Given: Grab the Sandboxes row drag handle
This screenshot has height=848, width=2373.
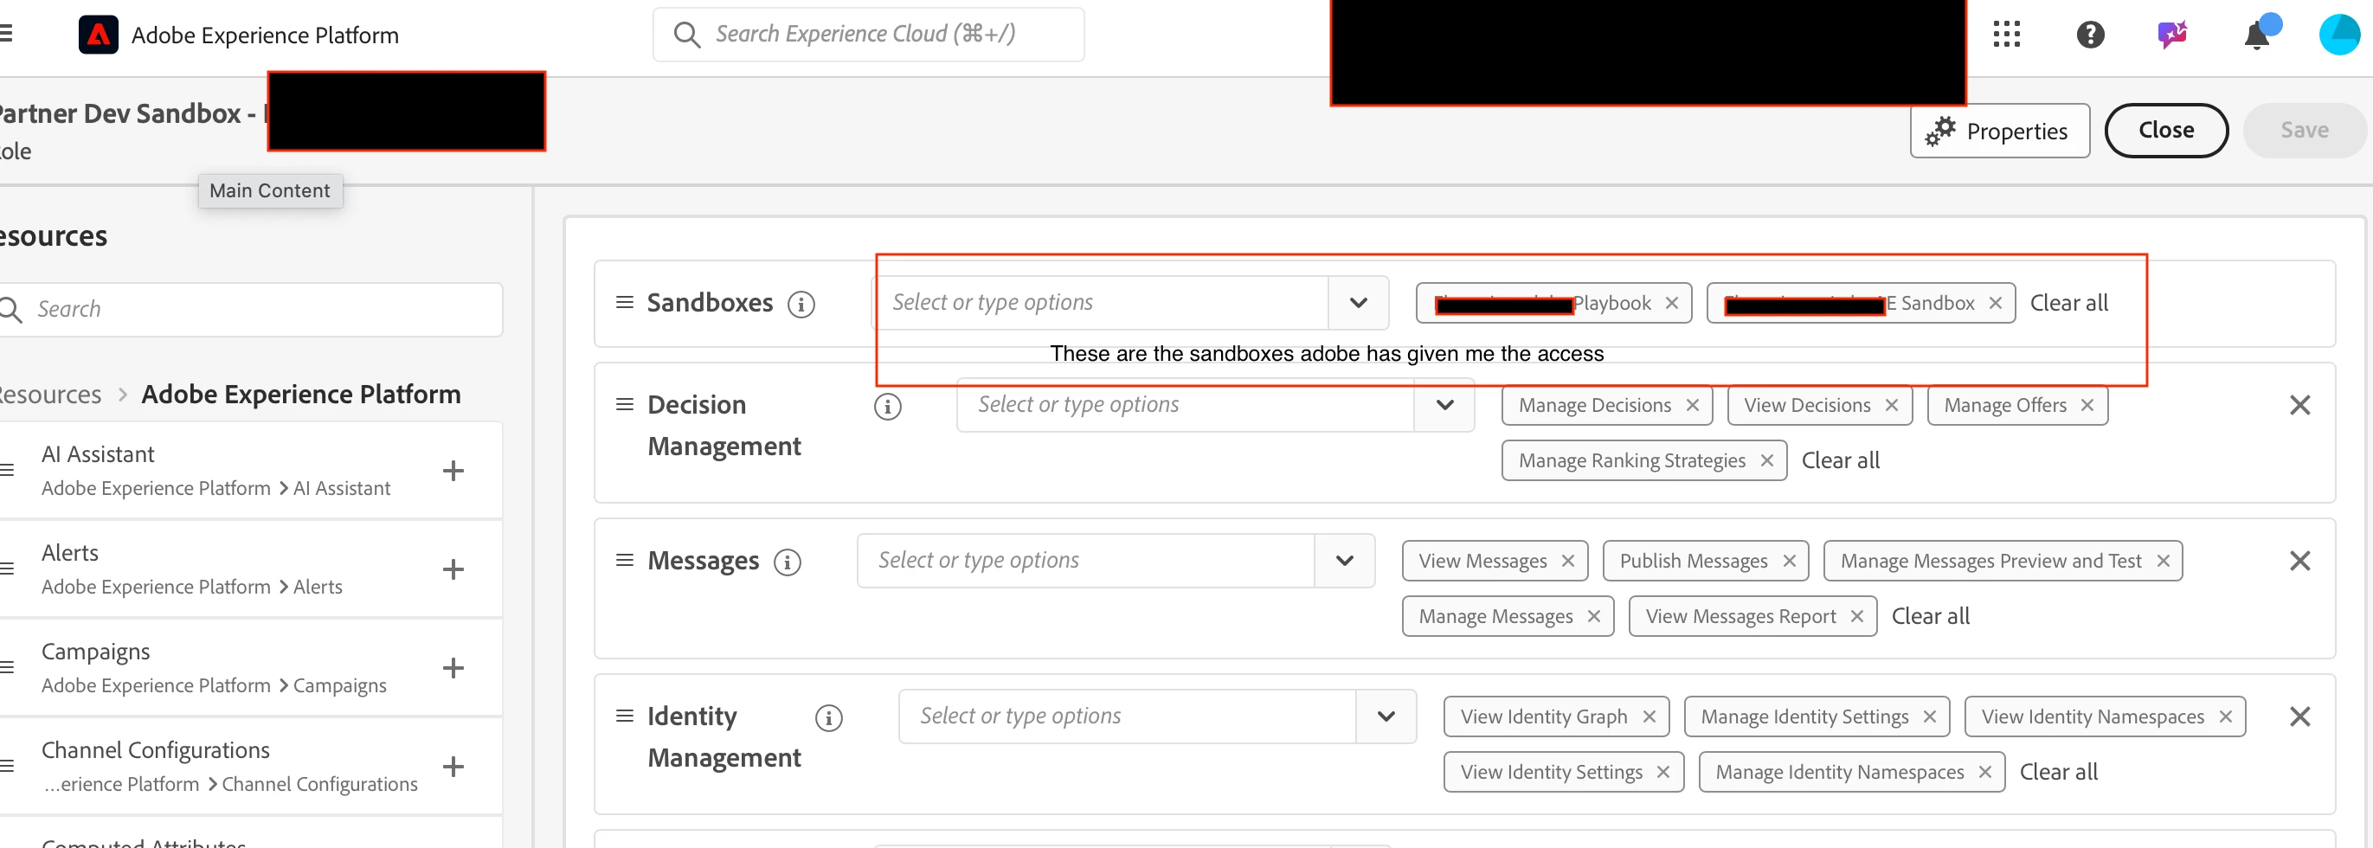Looking at the screenshot, I should 625,302.
